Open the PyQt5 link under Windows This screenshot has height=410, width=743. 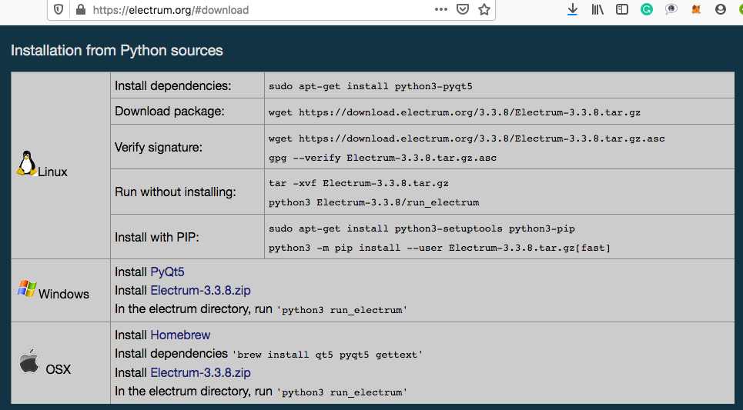167,272
